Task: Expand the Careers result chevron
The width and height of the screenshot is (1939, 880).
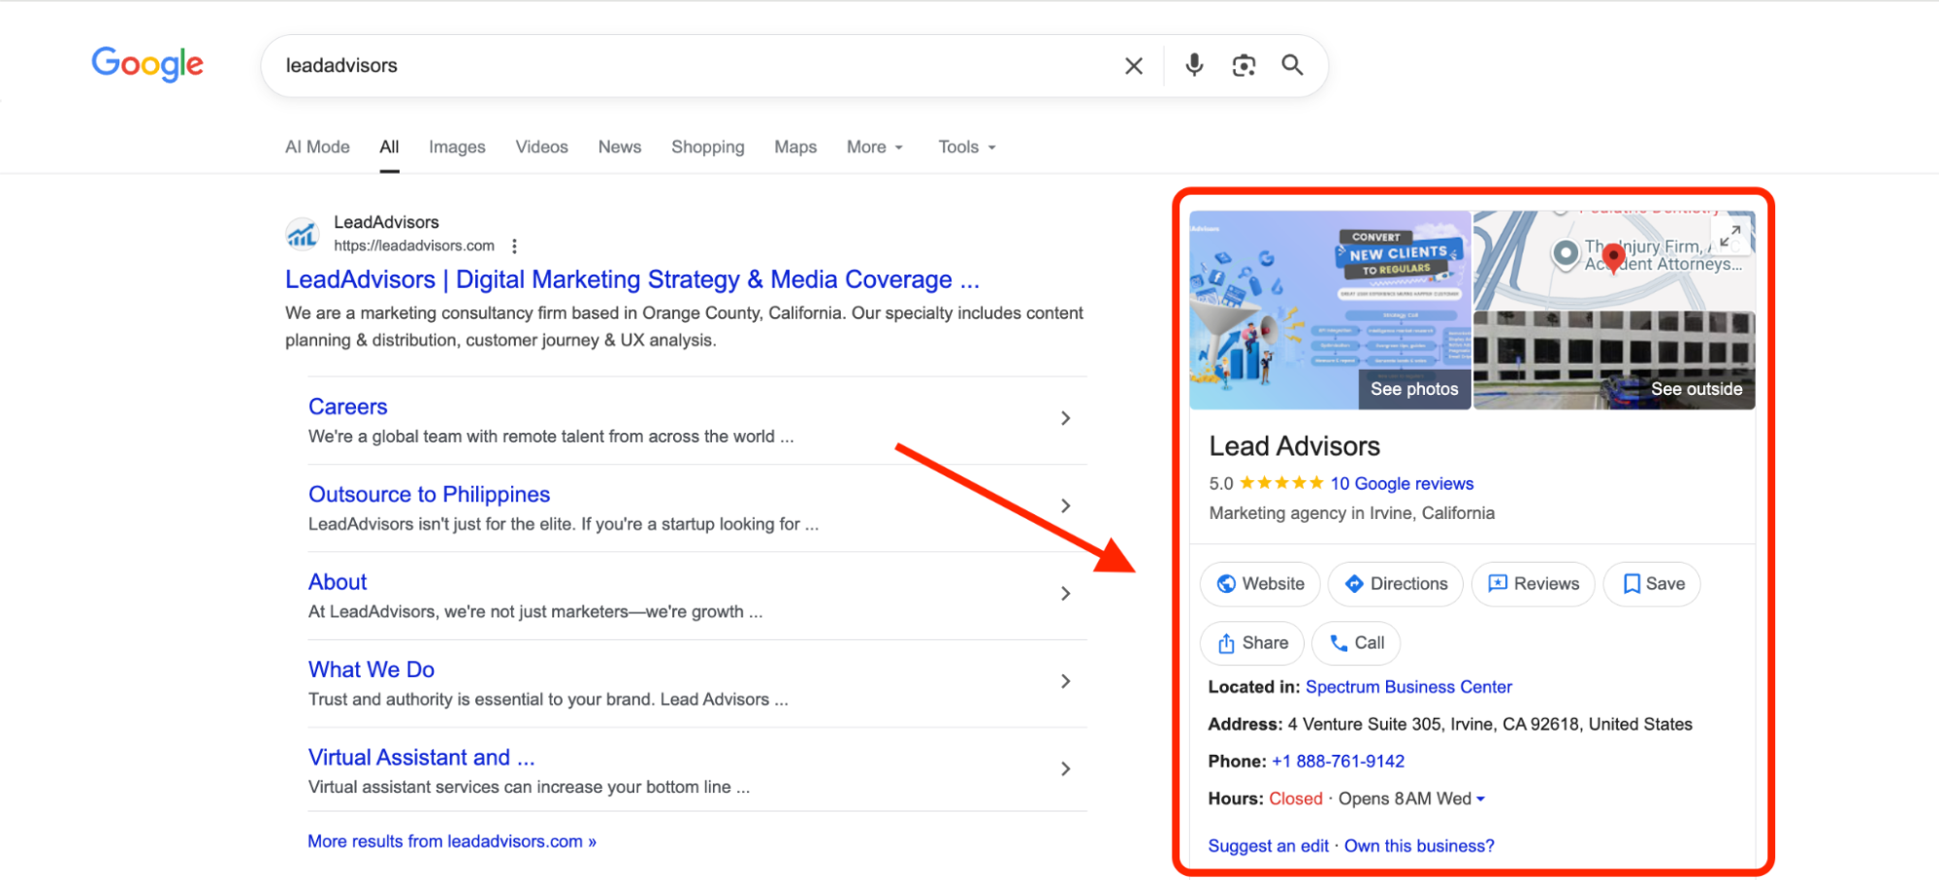Action: [x=1065, y=418]
